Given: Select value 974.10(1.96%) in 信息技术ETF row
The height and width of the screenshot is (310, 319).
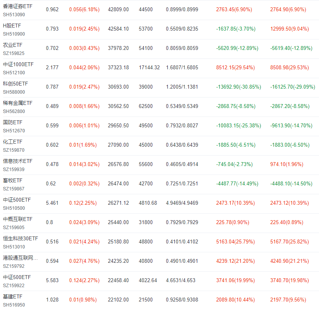Looking at the screenshot, I should pyautogui.click(x=286, y=164).
